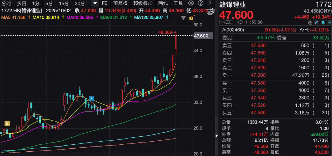
Task: Click the plus icon to add to watchlist
Action: coord(329,22)
